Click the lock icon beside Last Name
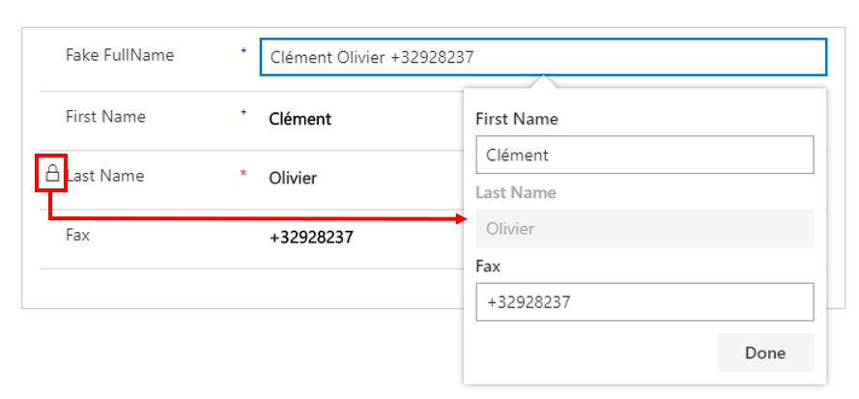 click(x=52, y=174)
